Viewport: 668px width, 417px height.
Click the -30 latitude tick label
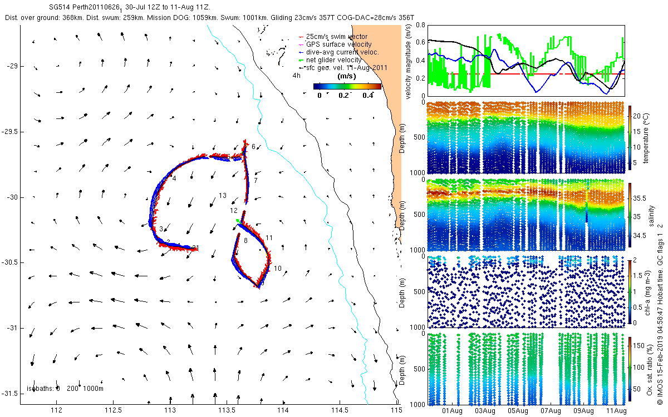tap(11, 197)
